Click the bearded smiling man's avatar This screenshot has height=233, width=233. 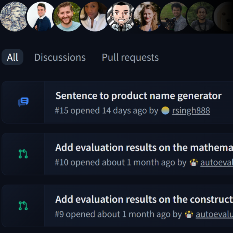67,16
